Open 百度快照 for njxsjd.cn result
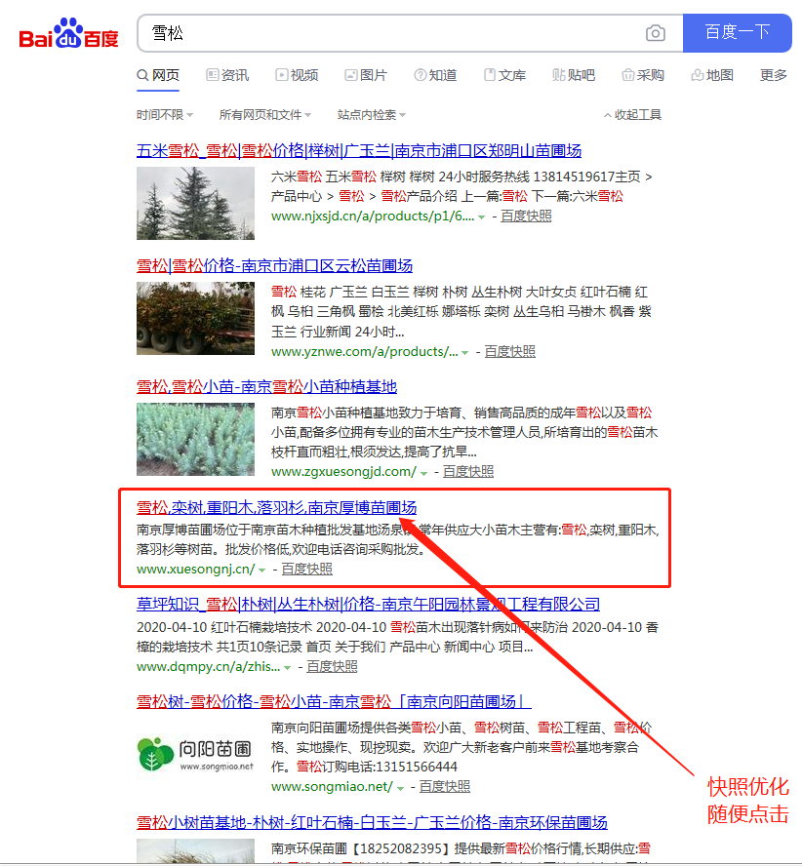Screen dimensions: 802x866 point(526,216)
